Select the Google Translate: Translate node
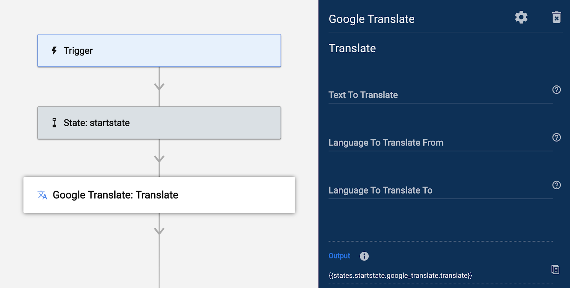The image size is (570, 288). tap(159, 195)
